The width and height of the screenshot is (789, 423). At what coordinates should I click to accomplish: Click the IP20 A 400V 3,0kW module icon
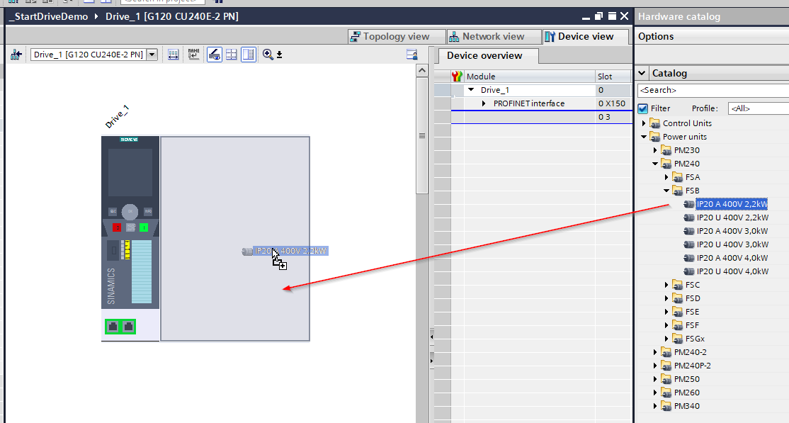coord(689,231)
